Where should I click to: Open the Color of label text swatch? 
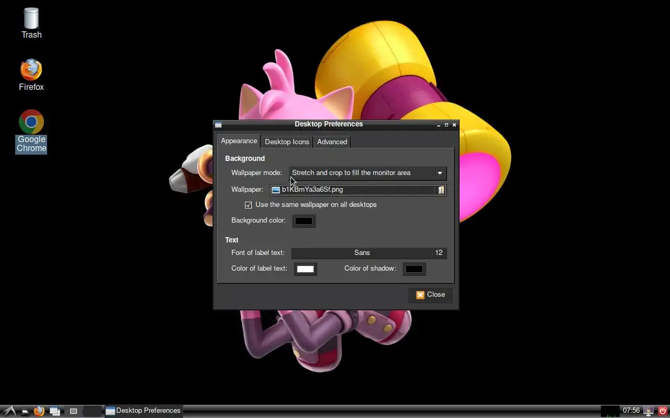tap(305, 269)
